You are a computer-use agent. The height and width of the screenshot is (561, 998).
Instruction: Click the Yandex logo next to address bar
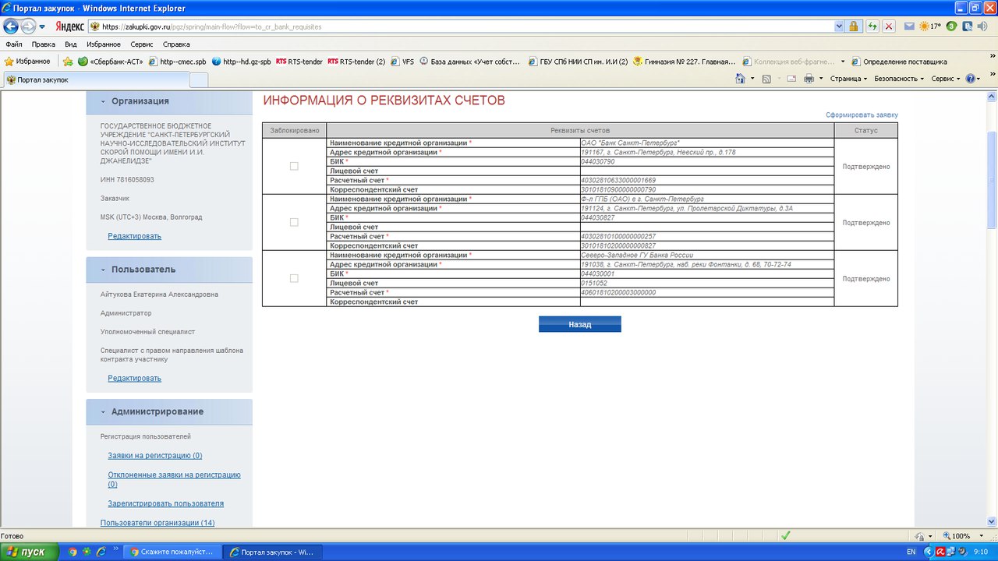[69, 26]
